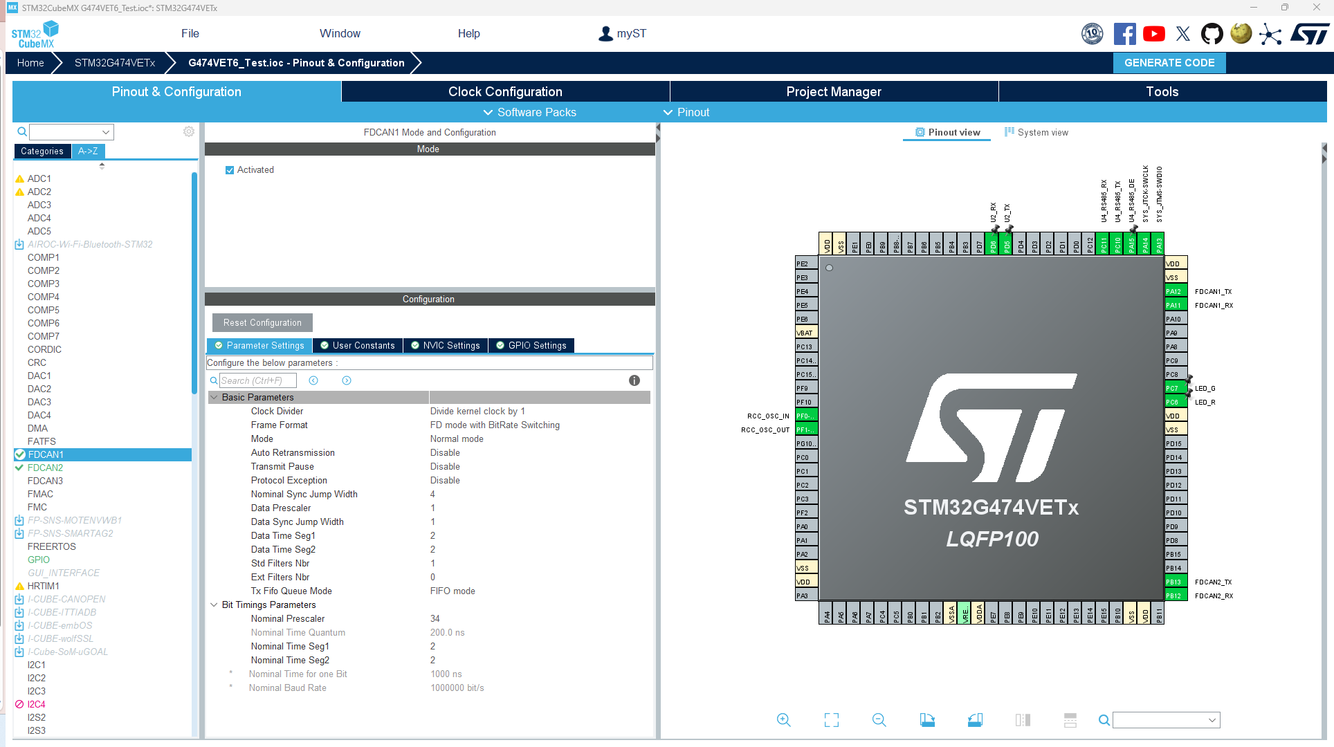Switch to Project Manager tab
This screenshot has height=747, width=1334.
point(834,91)
